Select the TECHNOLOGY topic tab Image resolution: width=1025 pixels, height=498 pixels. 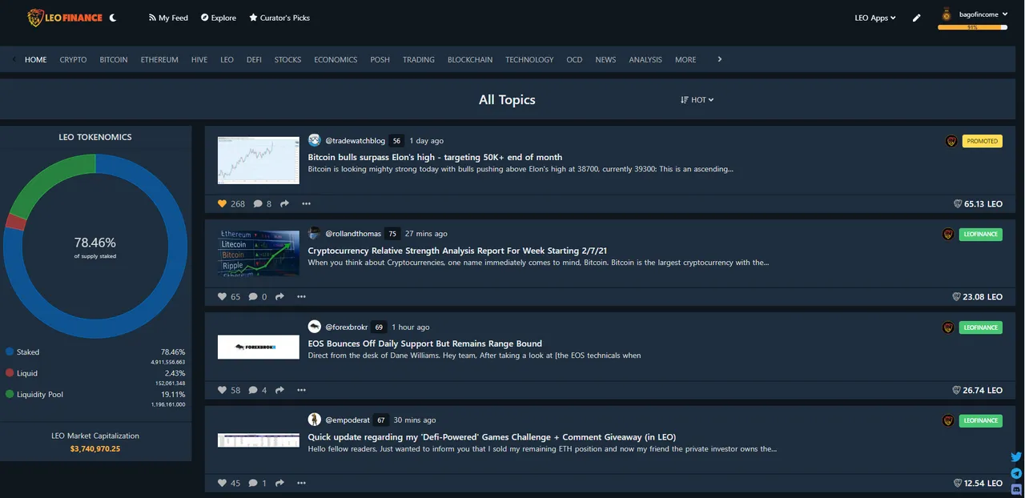(x=529, y=59)
